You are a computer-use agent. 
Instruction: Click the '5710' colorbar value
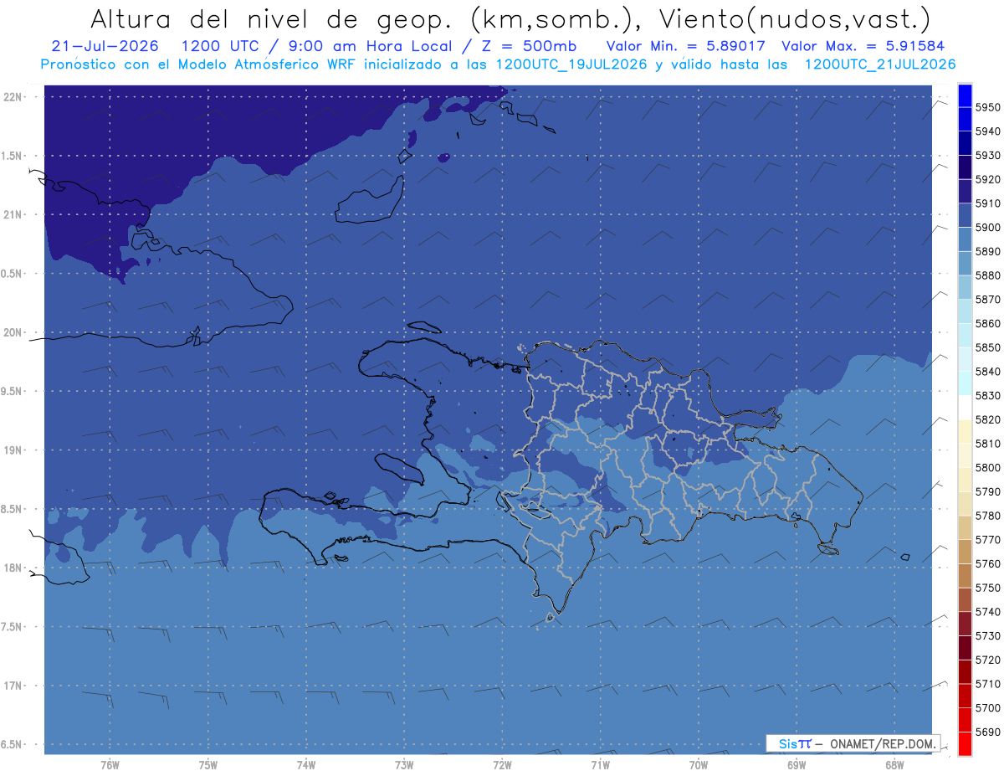coord(988,684)
